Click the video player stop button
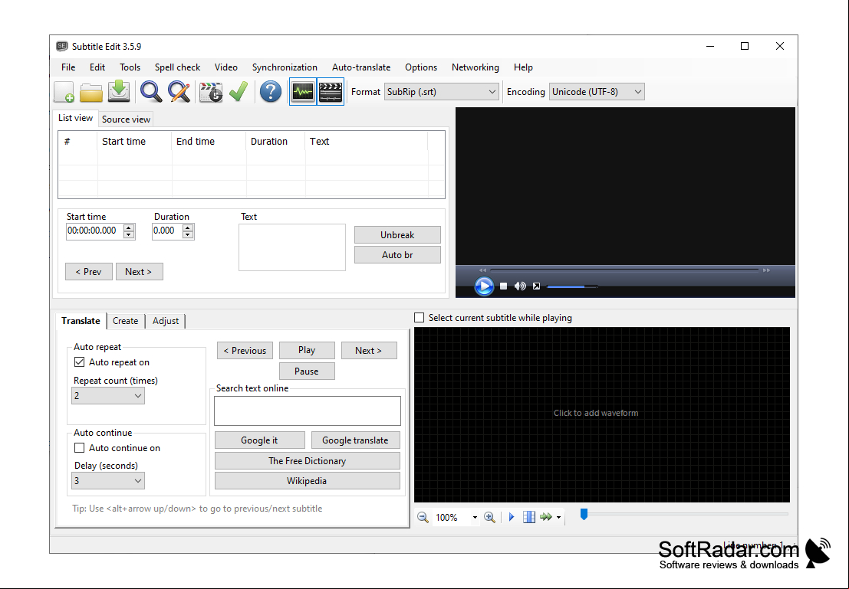This screenshot has width=849, height=589. [504, 286]
